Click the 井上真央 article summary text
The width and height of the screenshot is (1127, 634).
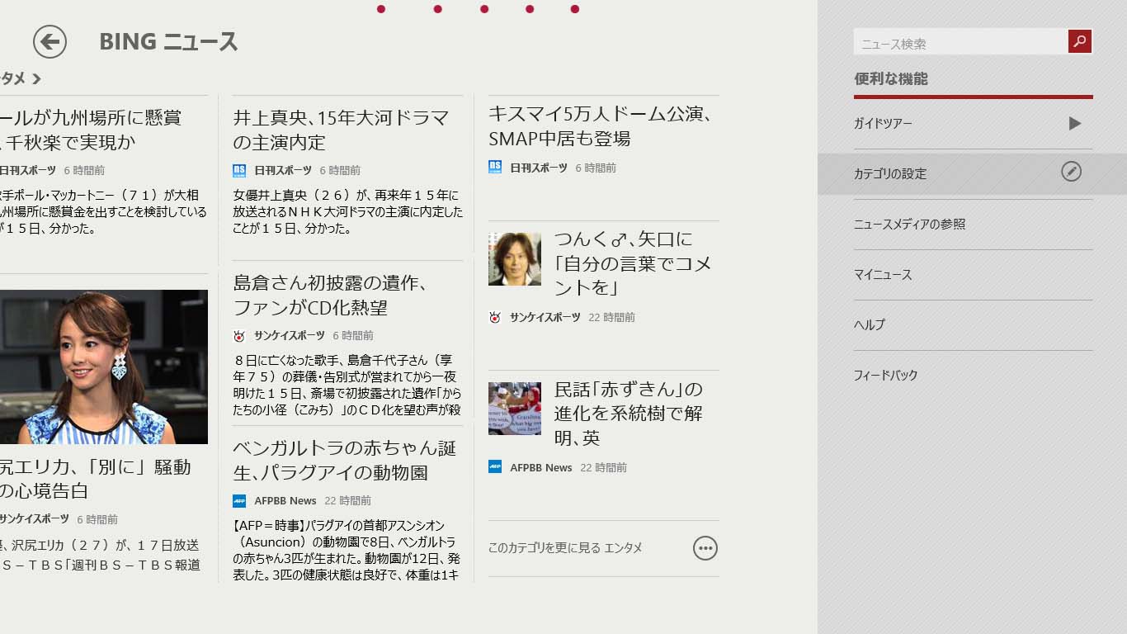coord(347,212)
